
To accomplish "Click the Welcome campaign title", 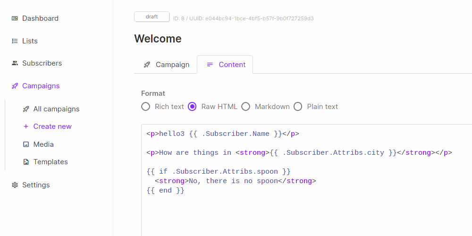I will pos(158,39).
